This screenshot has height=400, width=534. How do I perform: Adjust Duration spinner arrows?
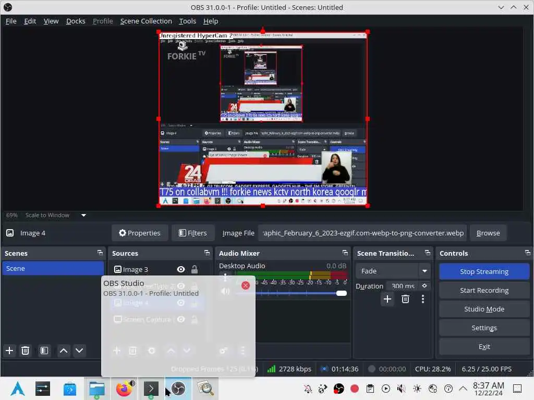[424, 286]
